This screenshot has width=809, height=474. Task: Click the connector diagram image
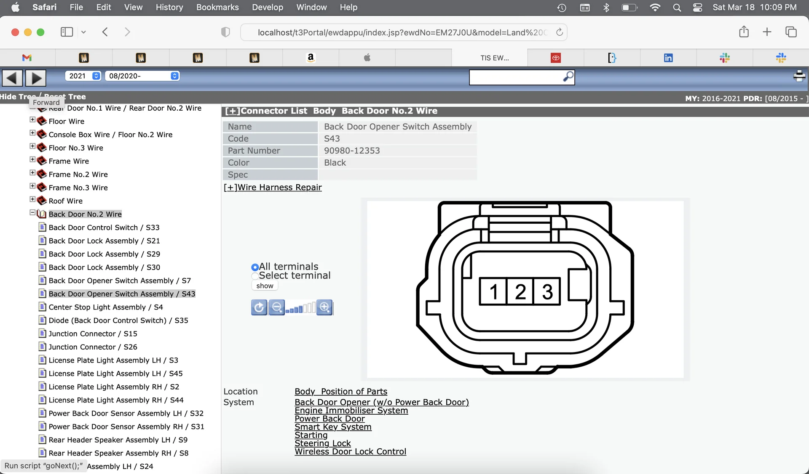click(525, 289)
